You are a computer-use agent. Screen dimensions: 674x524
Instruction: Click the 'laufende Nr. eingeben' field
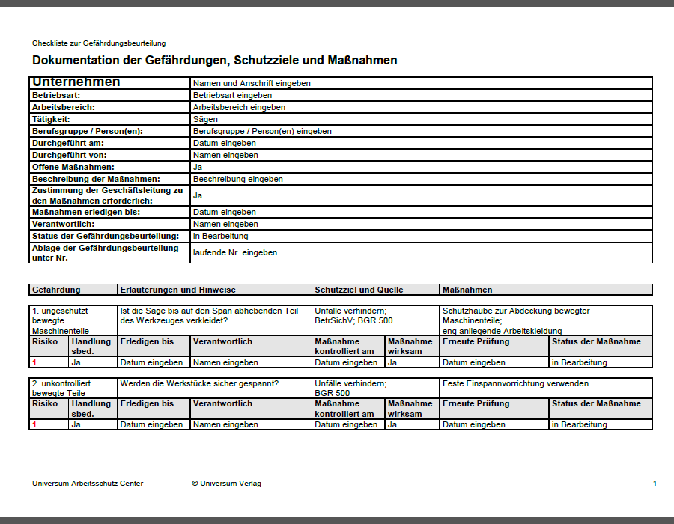coord(421,252)
